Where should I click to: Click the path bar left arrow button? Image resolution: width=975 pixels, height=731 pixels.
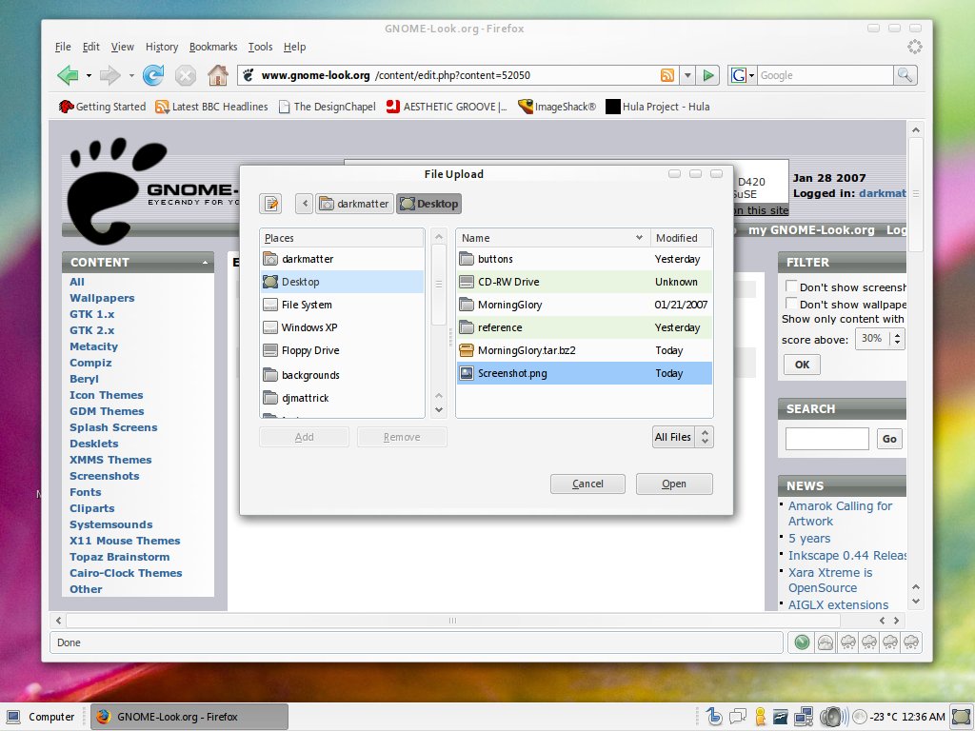(x=304, y=204)
